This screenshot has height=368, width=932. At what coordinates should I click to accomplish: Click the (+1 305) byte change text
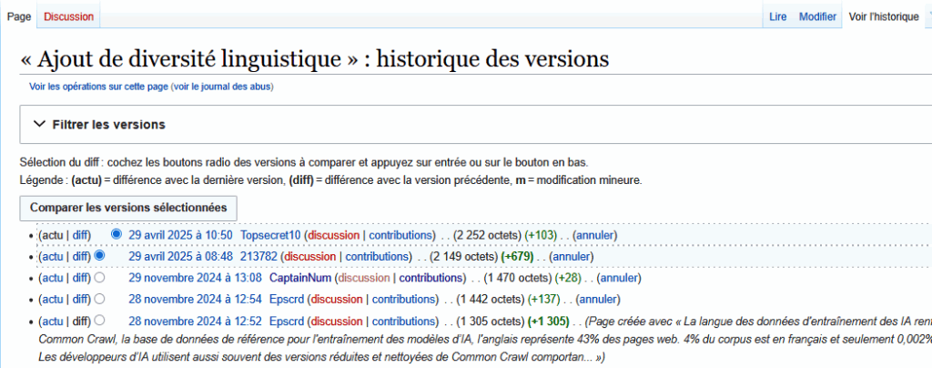pos(548,322)
